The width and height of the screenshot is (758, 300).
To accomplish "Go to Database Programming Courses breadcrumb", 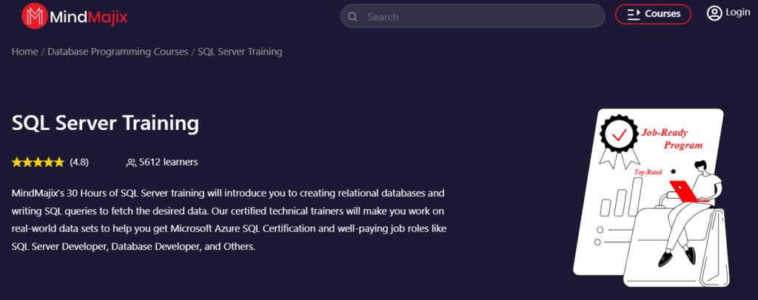I will click(x=118, y=52).
